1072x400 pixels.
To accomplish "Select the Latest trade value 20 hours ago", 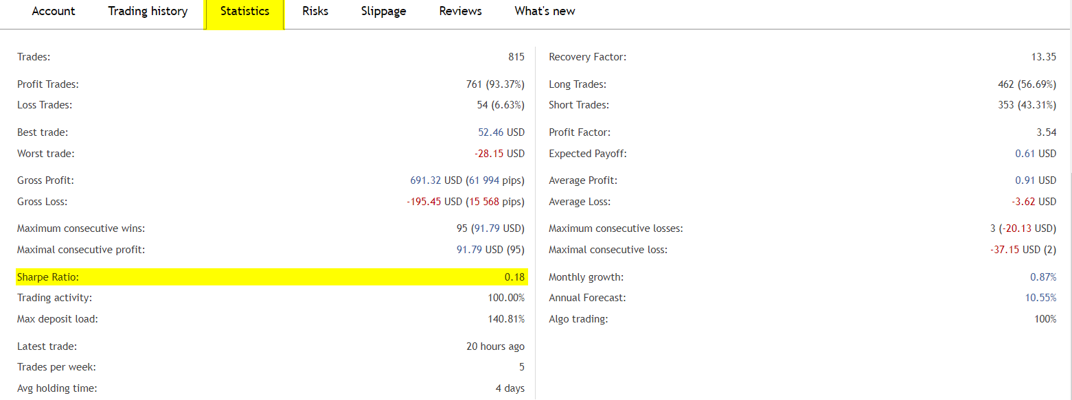I will click(495, 346).
